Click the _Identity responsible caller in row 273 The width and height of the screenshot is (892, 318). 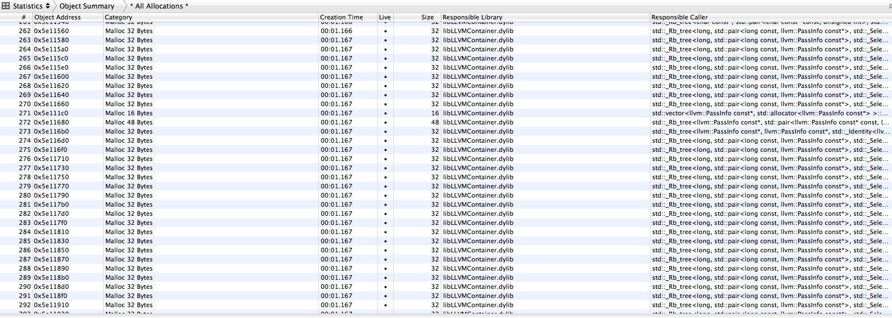[x=771, y=131]
